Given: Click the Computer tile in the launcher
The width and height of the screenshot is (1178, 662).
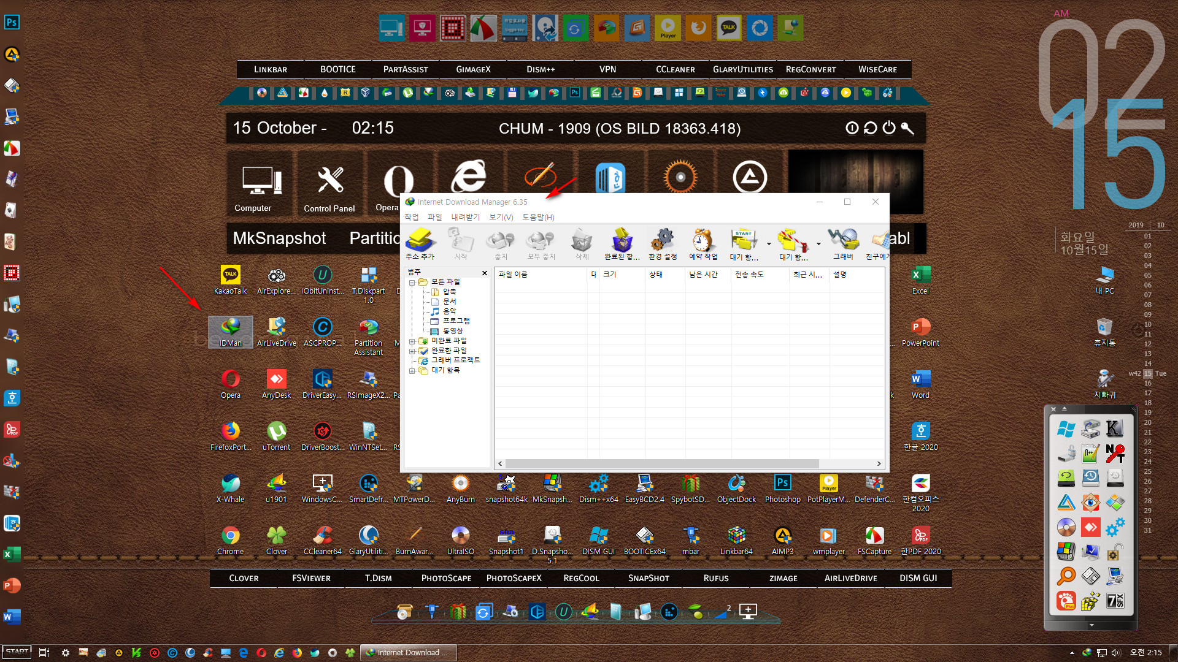Looking at the screenshot, I should coord(261,184).
